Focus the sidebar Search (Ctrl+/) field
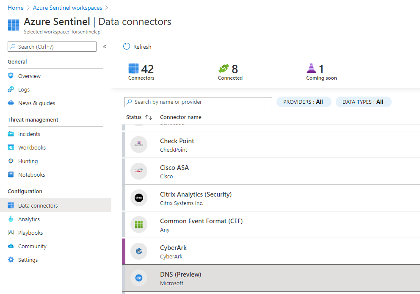The height and width of the screenshot is (294, 420). click(x=52, y=47)
